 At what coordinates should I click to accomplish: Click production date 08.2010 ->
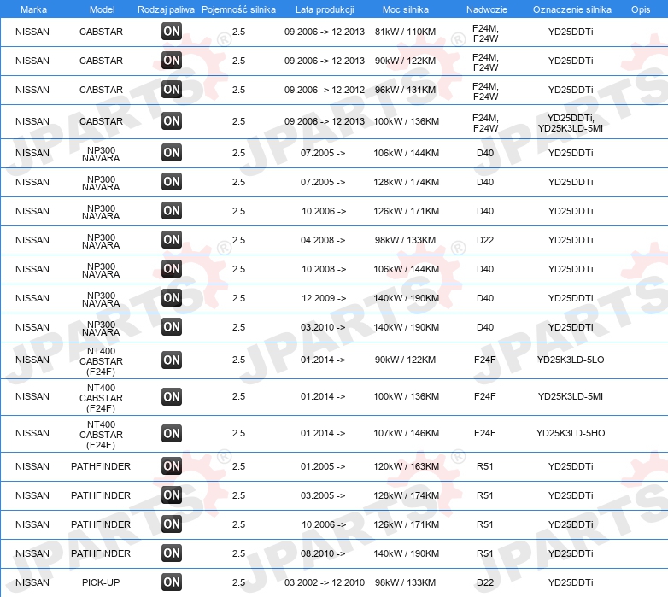(x=323, y=553)
